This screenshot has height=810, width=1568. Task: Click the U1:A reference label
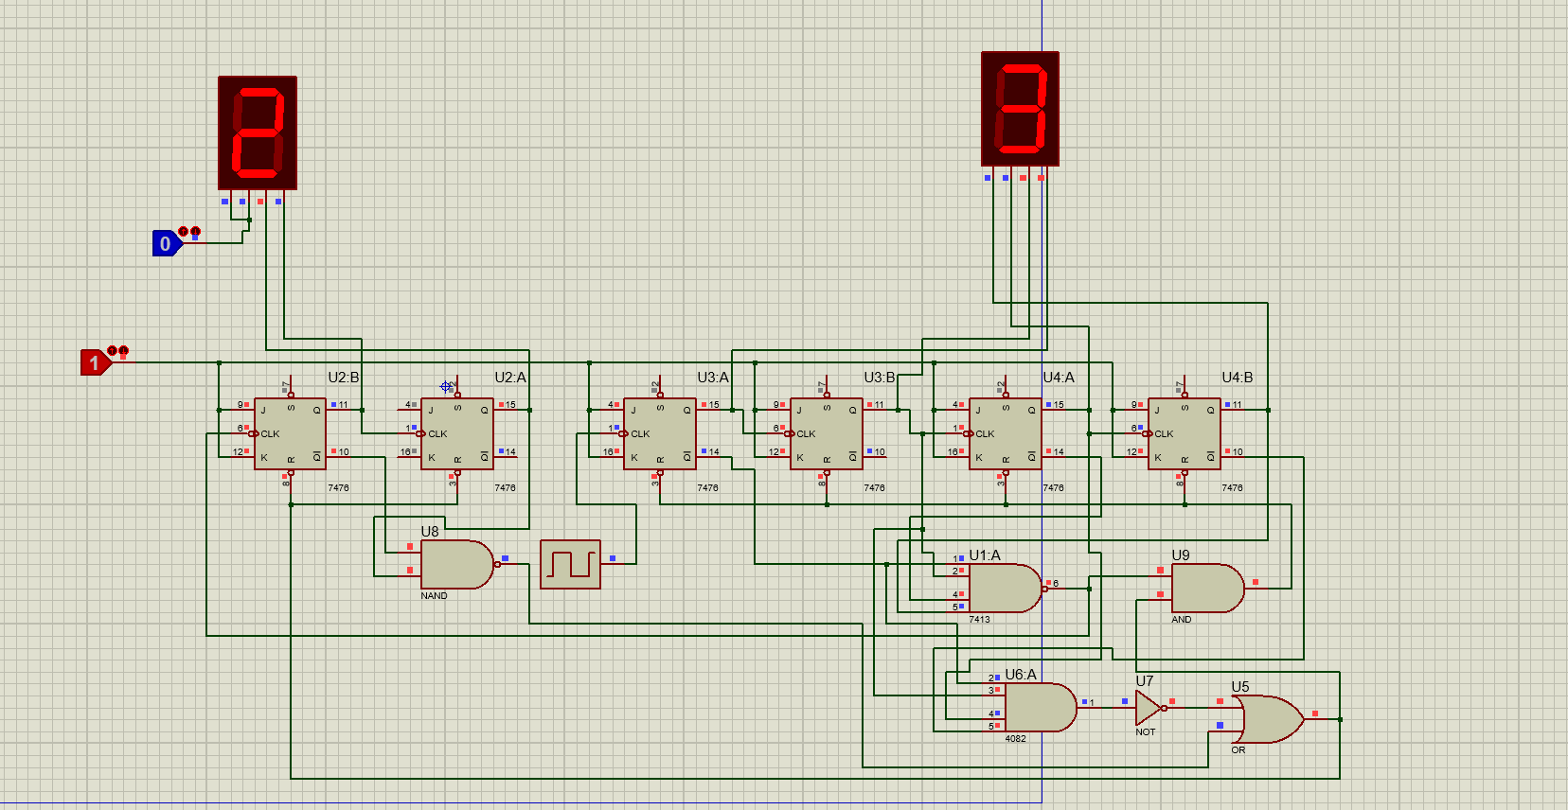[x=985, y=555]
